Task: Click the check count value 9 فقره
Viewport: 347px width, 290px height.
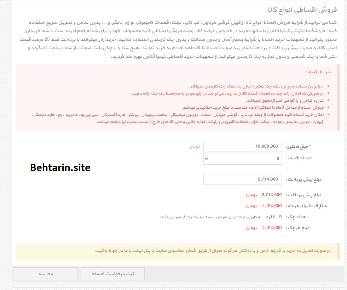Action: pyautogui.click(x=274, y=217)
